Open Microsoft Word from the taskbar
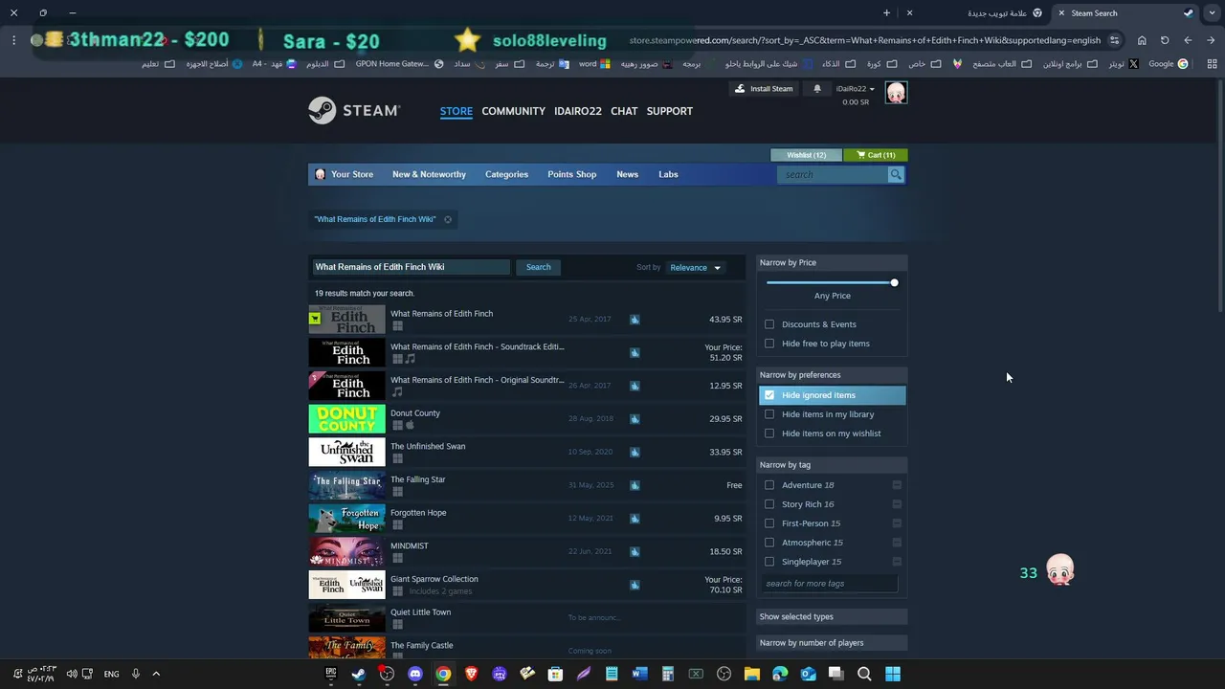Image resolution: width=1225 pixels, height=689 pixels. 639,674
